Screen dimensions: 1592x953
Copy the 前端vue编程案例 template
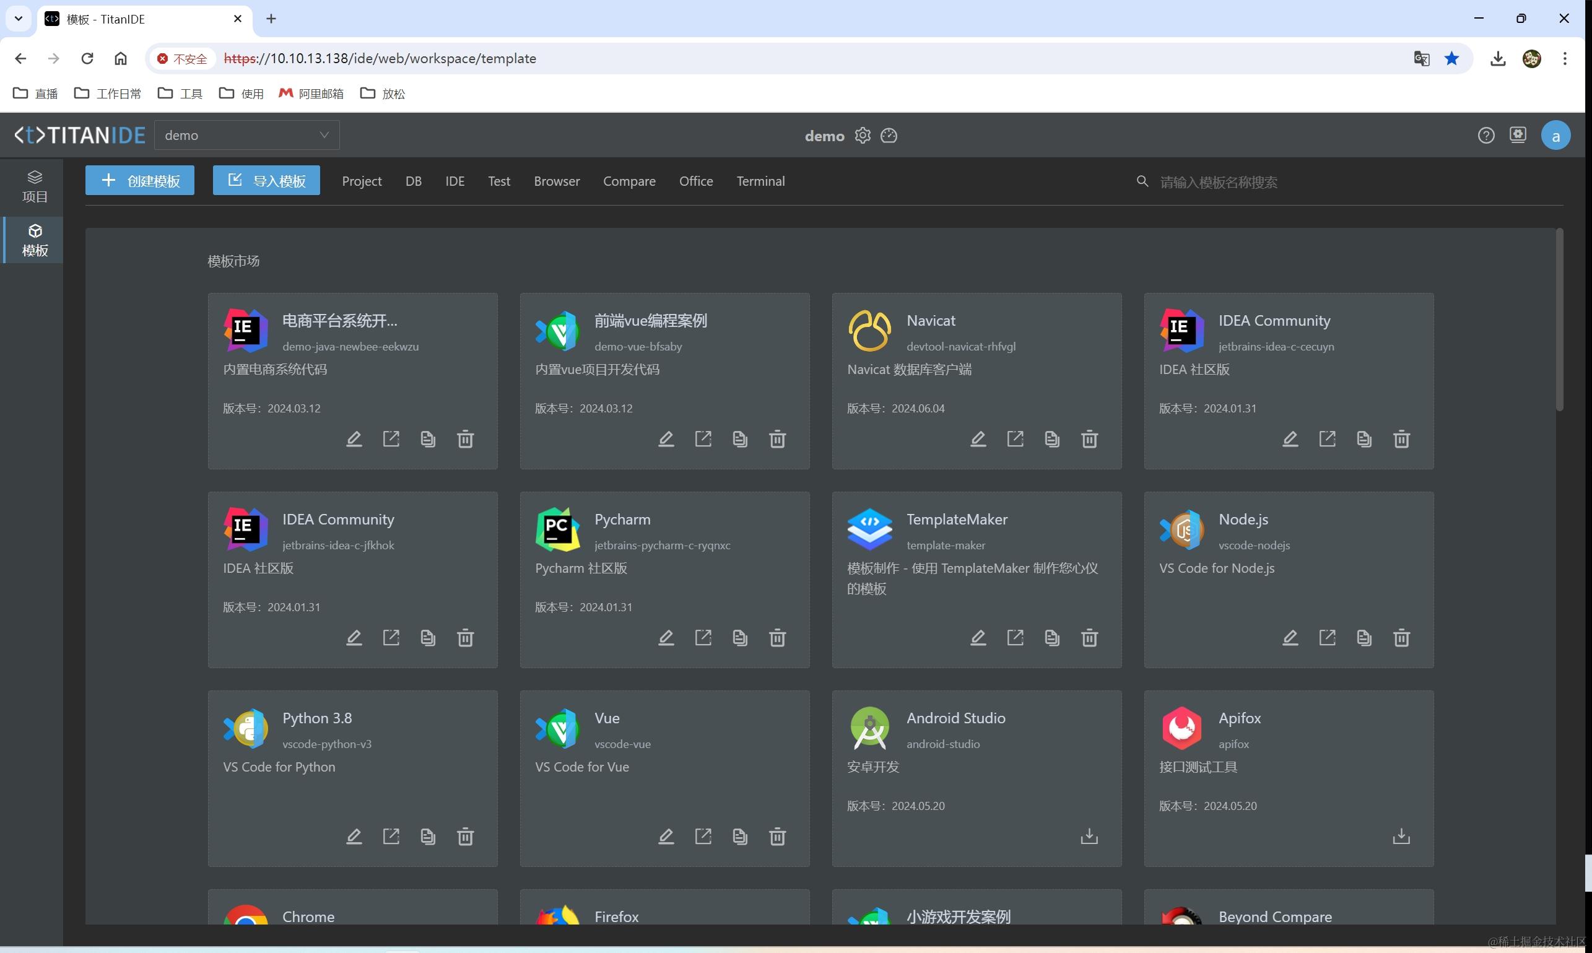(x=741, y=439)
